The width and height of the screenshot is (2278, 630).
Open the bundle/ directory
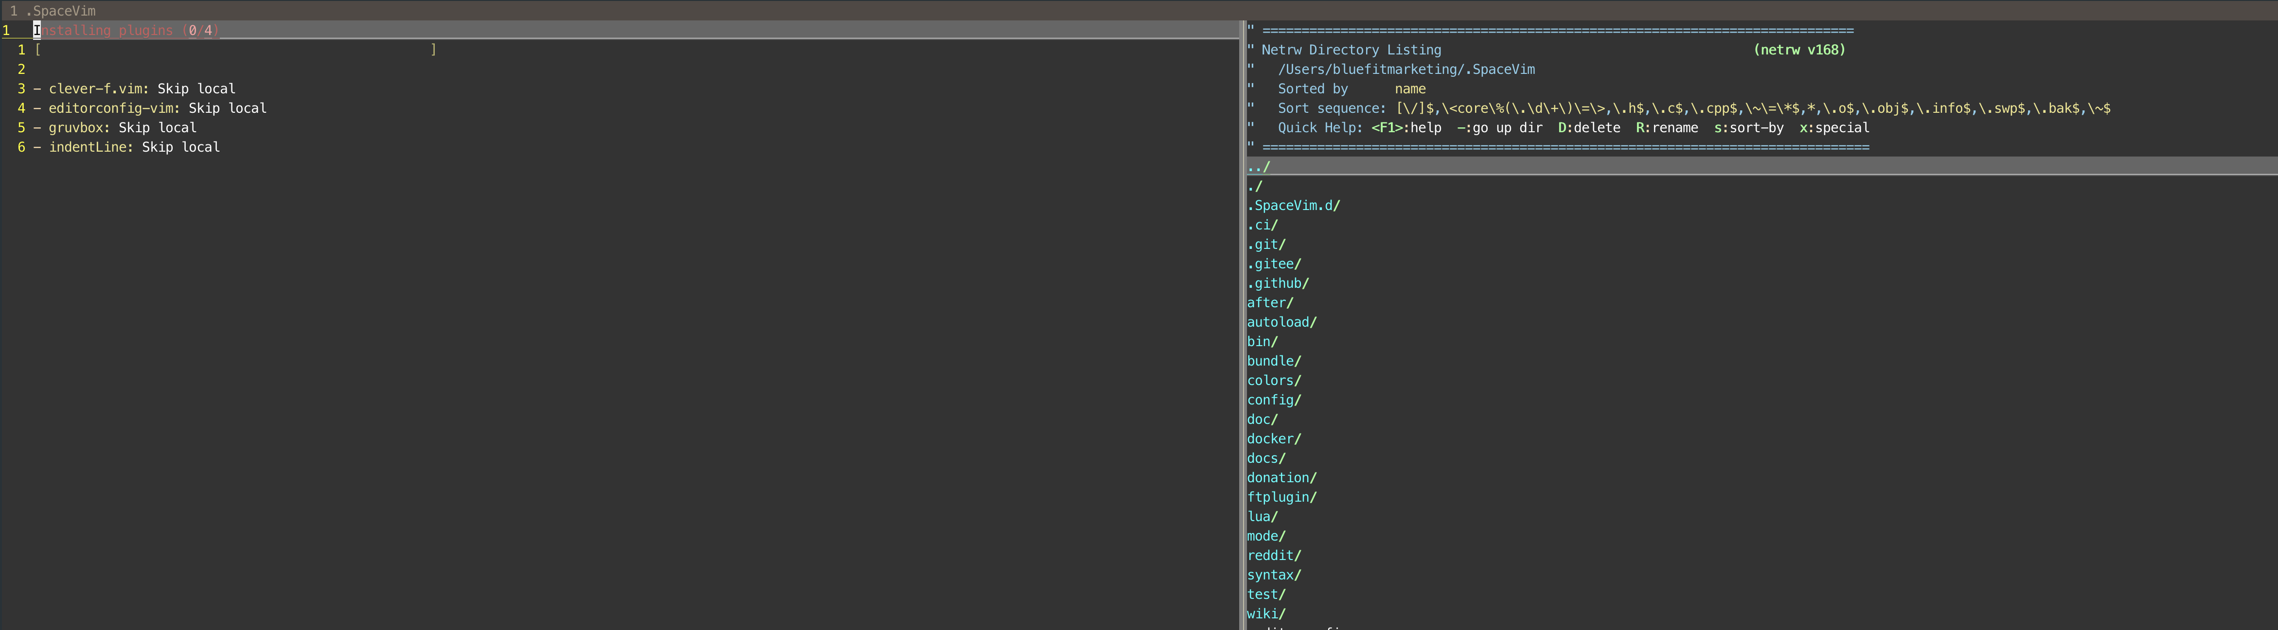coord(1274,361)
